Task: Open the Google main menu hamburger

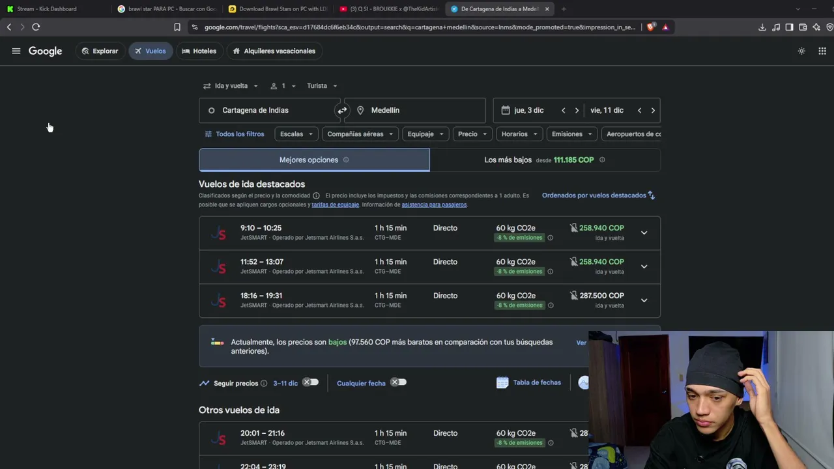Action: (x=16, y=51)
